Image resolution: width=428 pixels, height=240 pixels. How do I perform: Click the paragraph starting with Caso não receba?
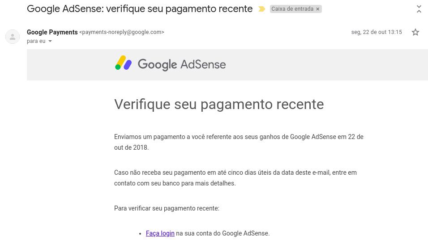click(235, 178)
